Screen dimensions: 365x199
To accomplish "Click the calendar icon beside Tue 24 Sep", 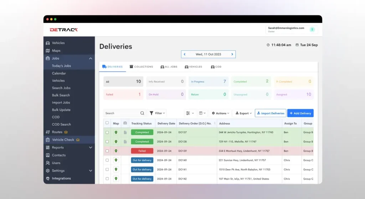I will 297,45.
